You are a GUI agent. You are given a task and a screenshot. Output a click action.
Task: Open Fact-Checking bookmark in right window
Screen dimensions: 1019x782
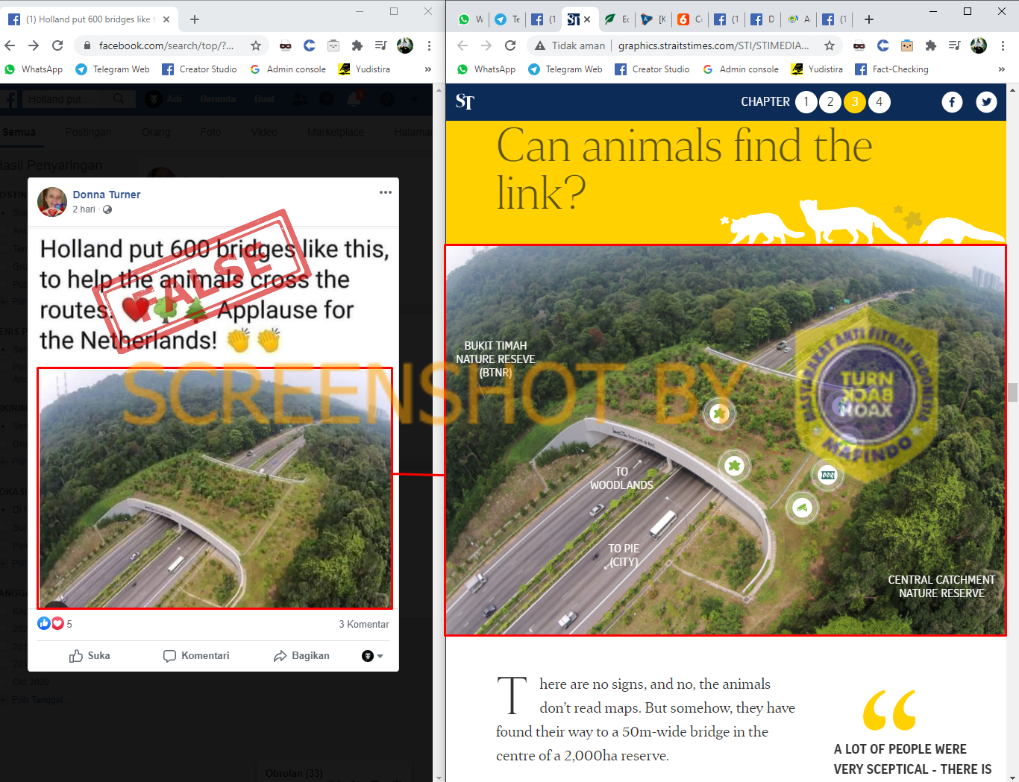(x=892, y=69)
